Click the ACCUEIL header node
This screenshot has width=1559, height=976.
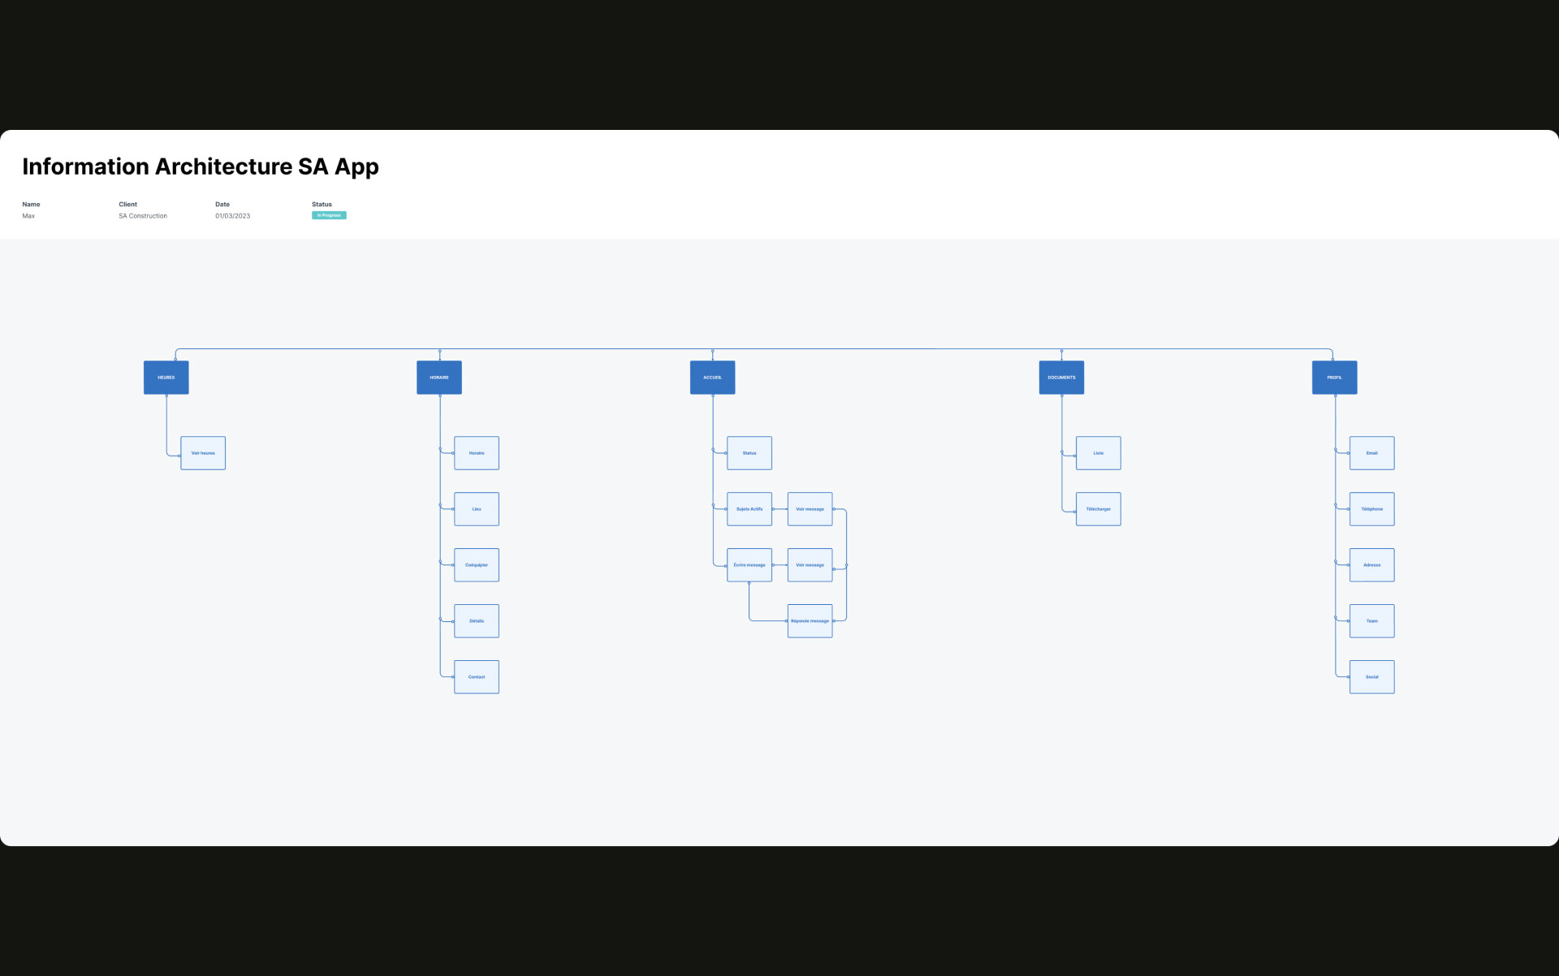tap(712, 378)
